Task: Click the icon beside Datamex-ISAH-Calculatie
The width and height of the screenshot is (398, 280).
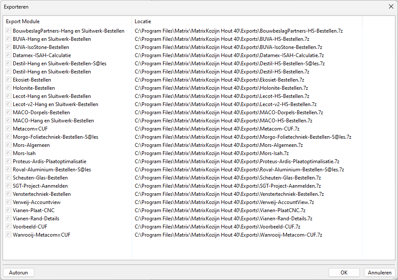Action: [9, 55]
